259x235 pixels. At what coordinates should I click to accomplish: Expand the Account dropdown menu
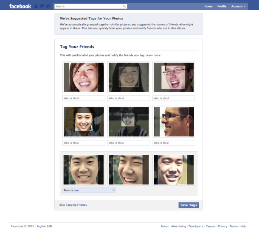tap(238, 6)
